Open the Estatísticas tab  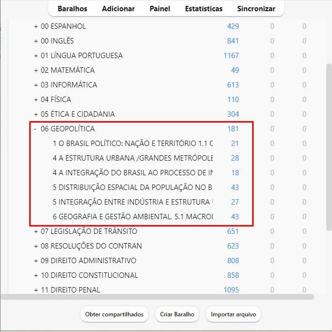click(x=203, y=9)
